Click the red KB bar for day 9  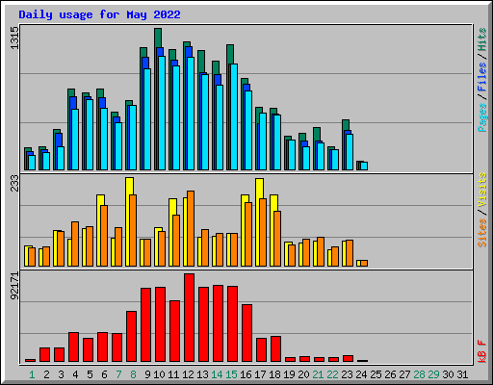coord(146,324)
